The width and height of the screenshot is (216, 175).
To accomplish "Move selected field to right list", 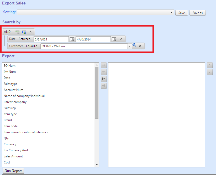I will pyautogui.click(x=104, y=65).
